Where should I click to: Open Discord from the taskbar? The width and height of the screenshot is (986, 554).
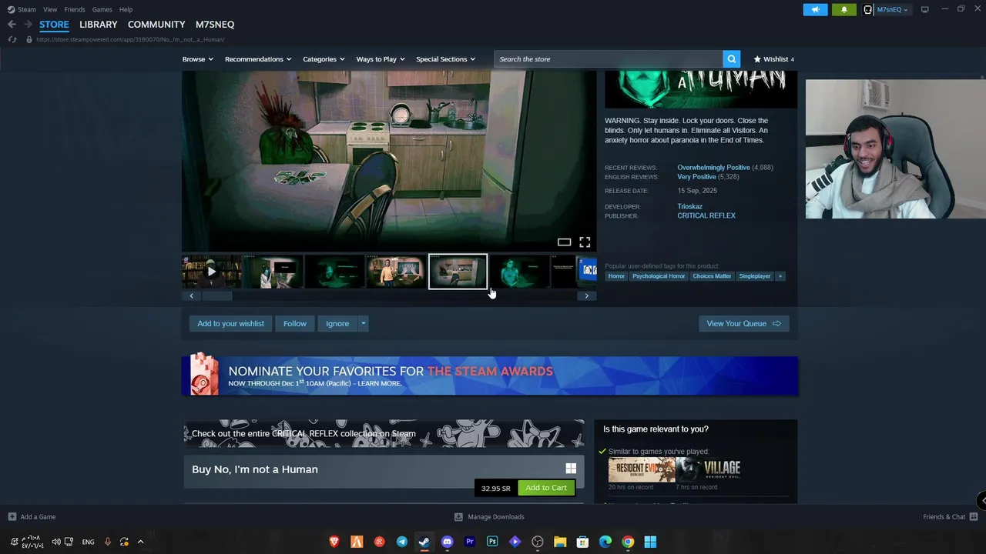(447, 542)
